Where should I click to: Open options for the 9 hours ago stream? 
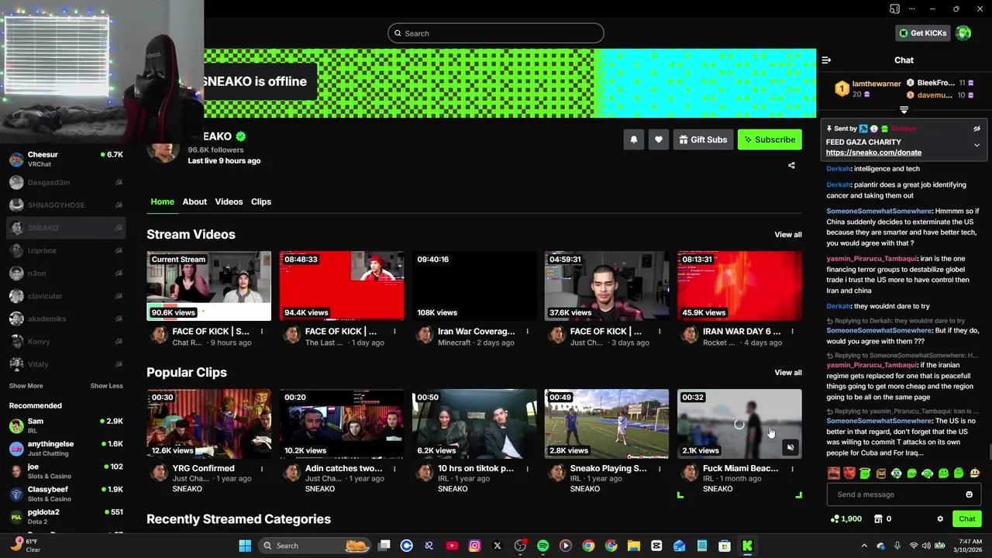click(262, 332)
